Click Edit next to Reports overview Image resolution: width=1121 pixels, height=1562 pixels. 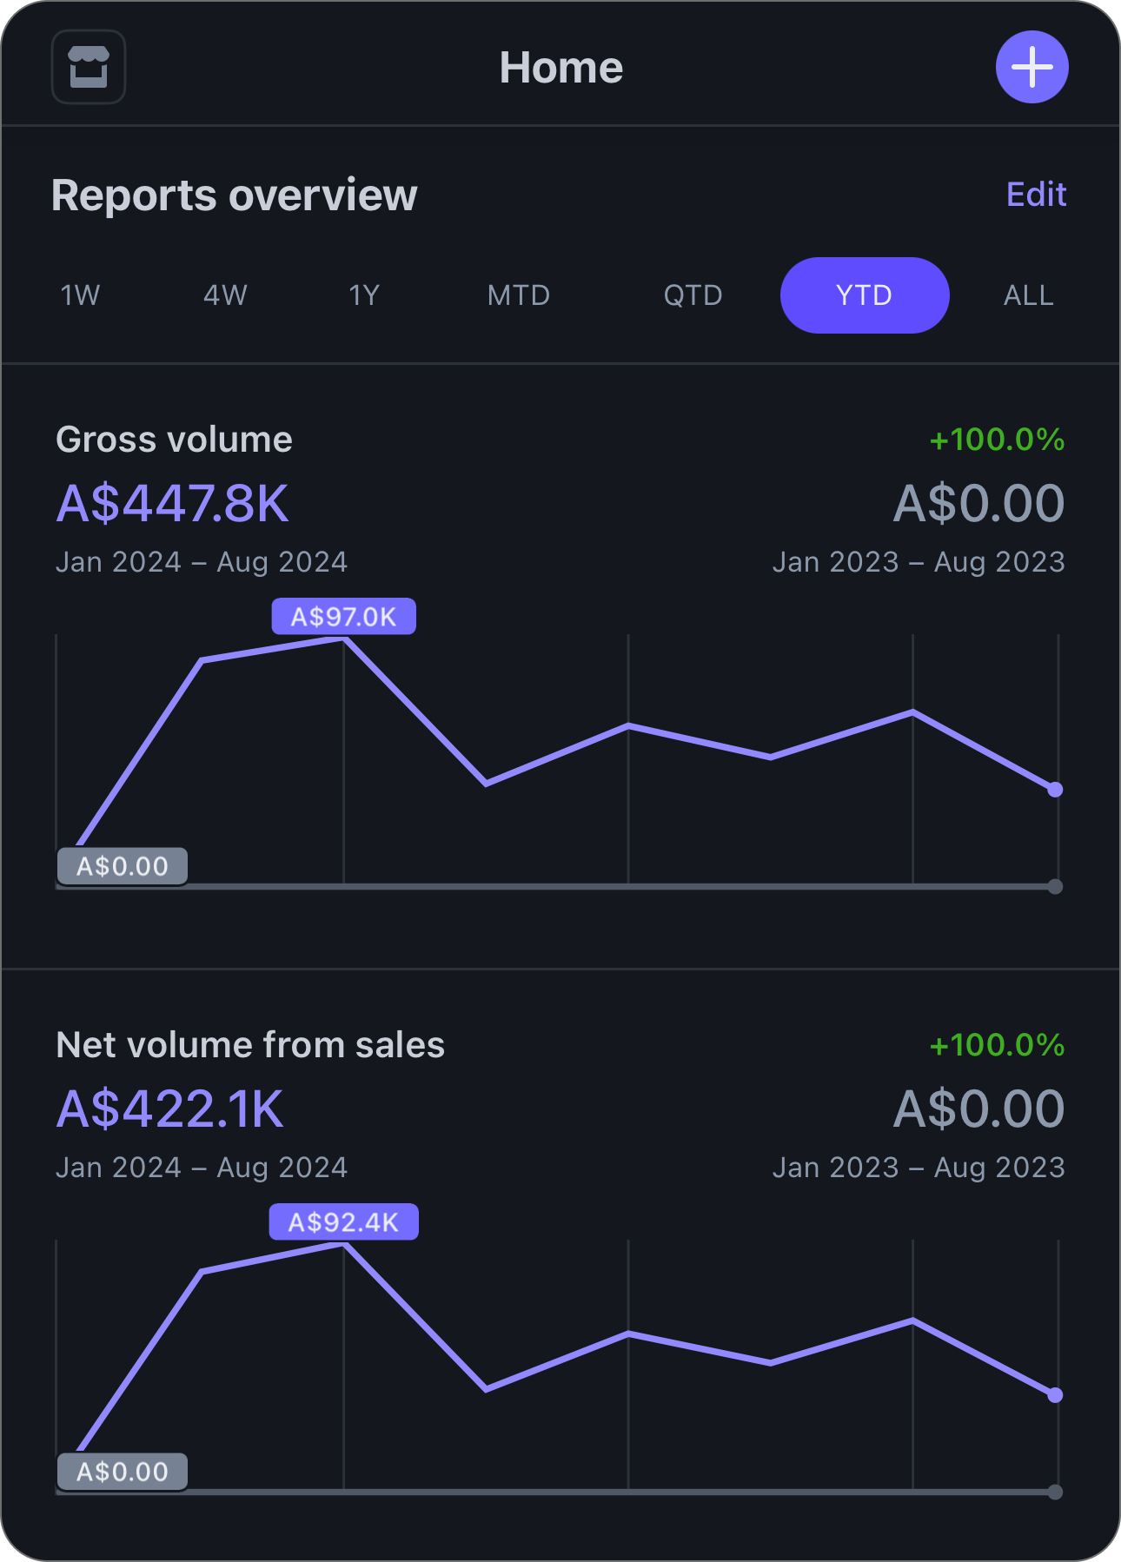coord(1035,195)
